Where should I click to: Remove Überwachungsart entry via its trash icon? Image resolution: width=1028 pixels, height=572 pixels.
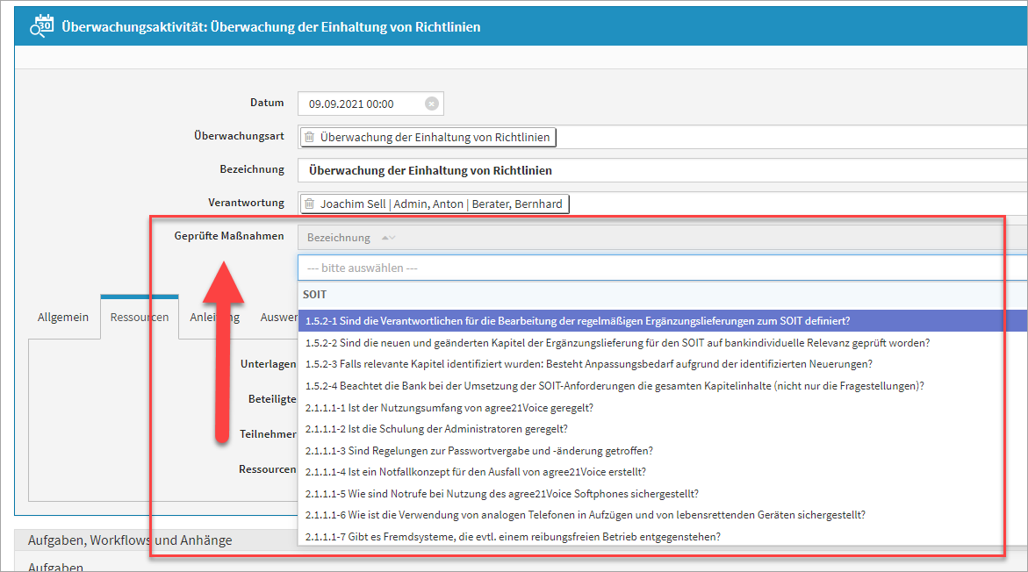pos(309,137)
